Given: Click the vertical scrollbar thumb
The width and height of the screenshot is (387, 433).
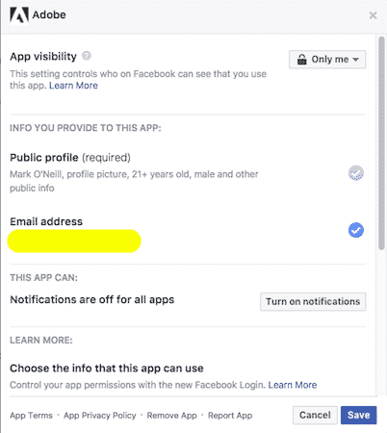Looking at the screenshot, I should pyautogui.click(x=381, y=143).
